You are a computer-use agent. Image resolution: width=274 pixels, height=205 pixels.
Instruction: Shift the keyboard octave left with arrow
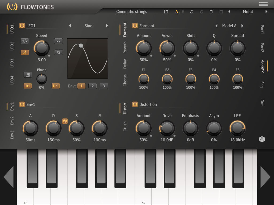tap(9, 177)
